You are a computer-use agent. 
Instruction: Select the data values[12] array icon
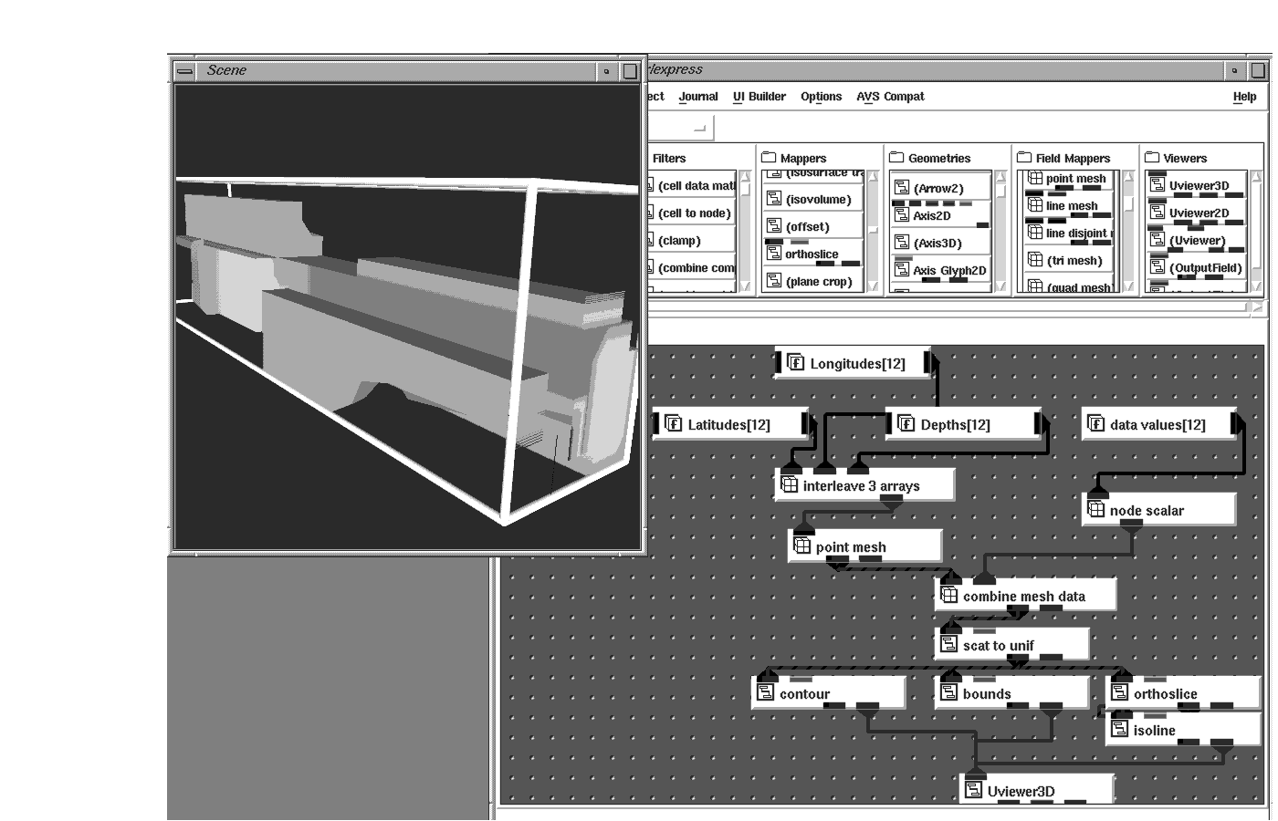[x=1095, y=424]
